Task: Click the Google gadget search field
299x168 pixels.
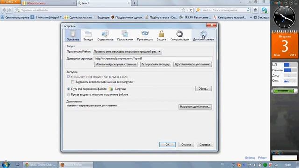Action: (285, 158)
